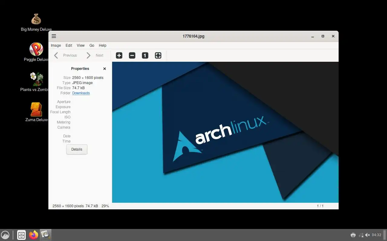
Task: Open the Go menu
Action: 92,45
